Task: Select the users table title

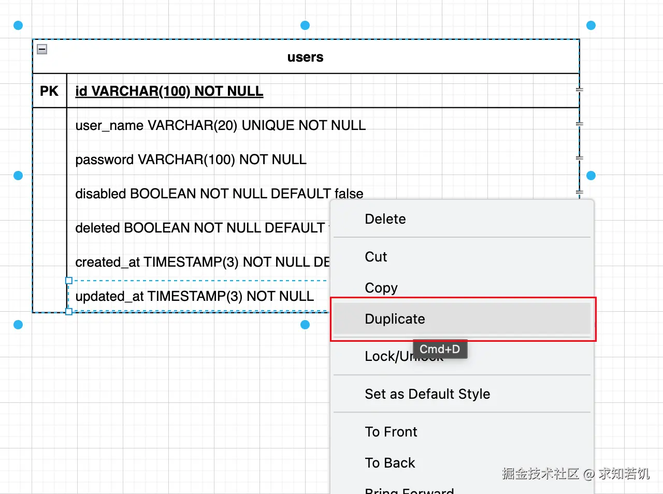Action: pos(306,57)
